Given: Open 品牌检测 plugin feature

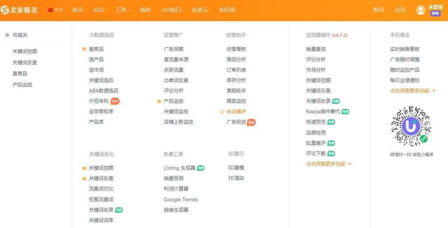Looking at the screenshot, I should pos(316,133).
